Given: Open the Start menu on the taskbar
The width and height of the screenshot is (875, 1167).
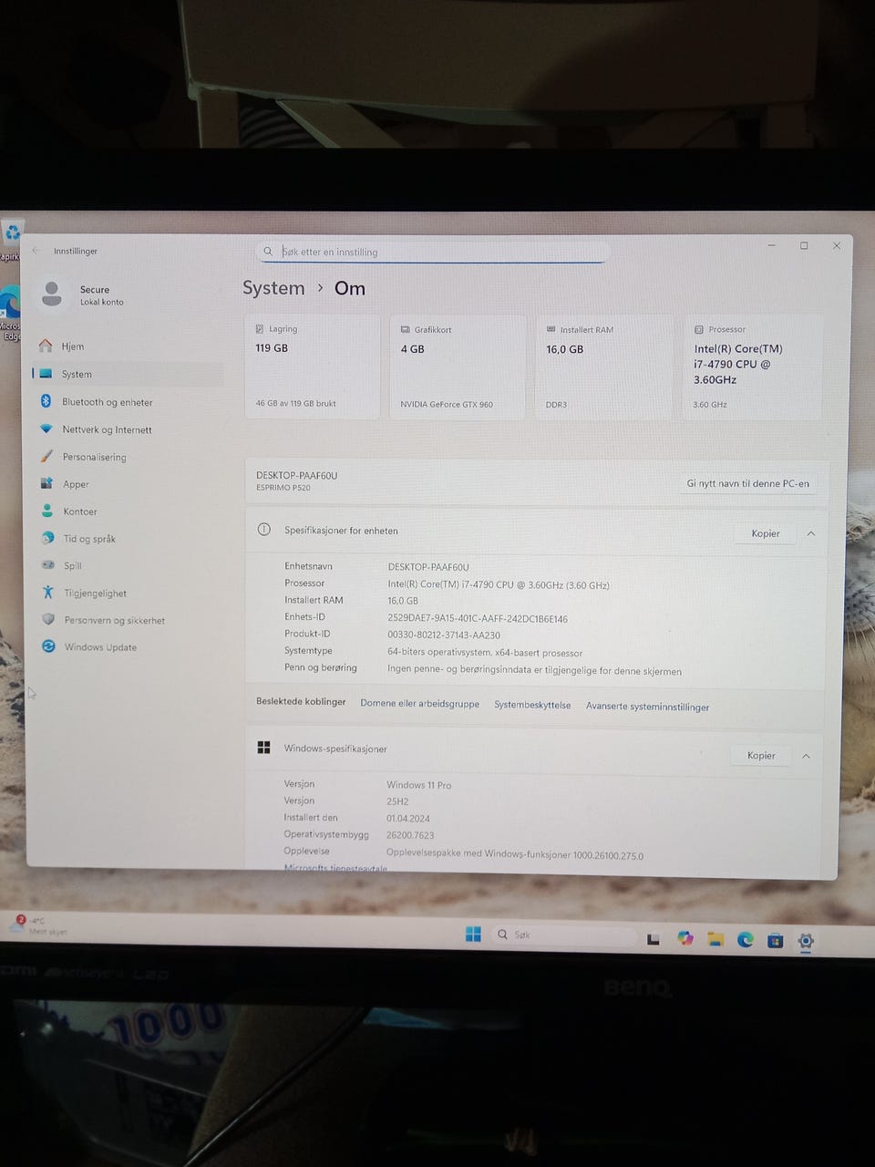Looking at the screenshot, I should [x=473, y=934].
